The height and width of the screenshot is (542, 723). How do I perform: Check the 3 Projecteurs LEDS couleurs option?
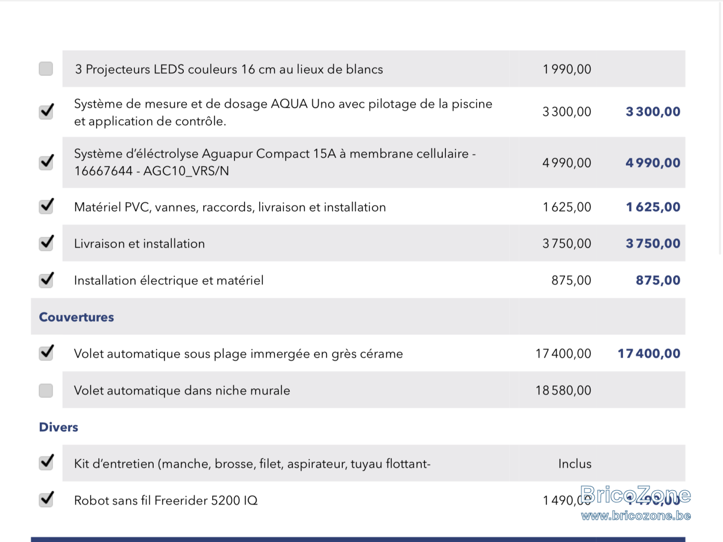(x=46, y=69)
